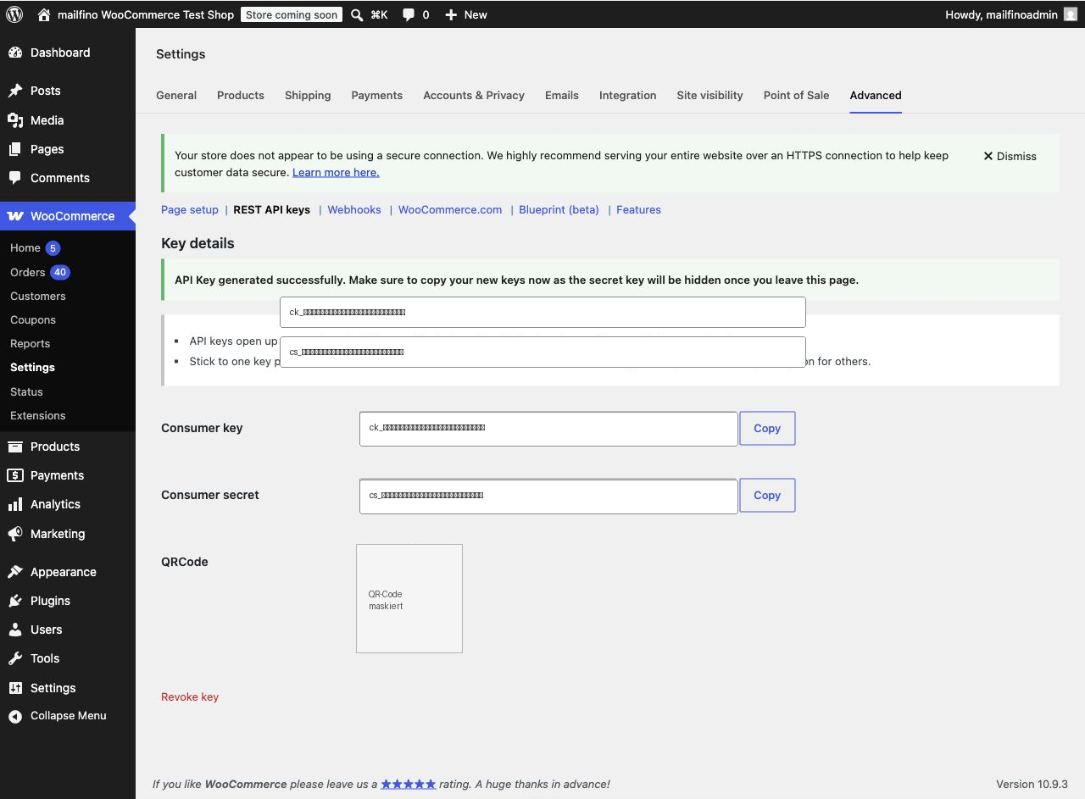The height and width of the screenshot is (799, 1085).
Task: Open the Site visibility tab
Action: point(710,95)
